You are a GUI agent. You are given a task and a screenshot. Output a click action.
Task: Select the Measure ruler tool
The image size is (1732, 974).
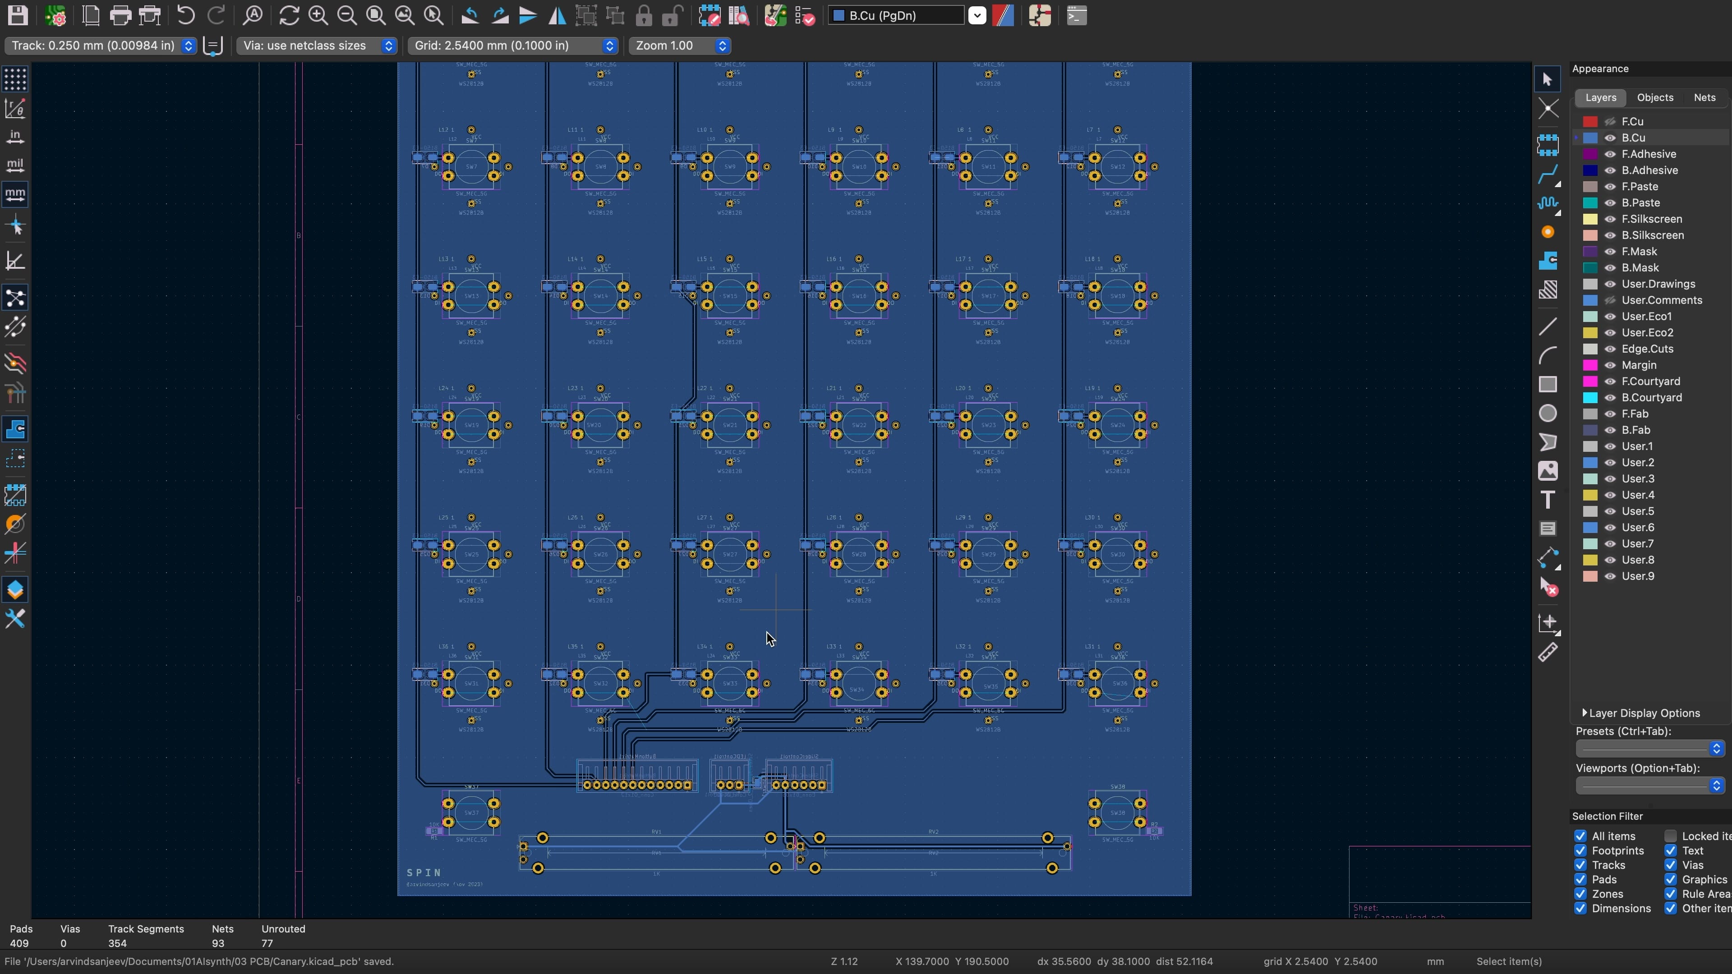coord(1548,652)
